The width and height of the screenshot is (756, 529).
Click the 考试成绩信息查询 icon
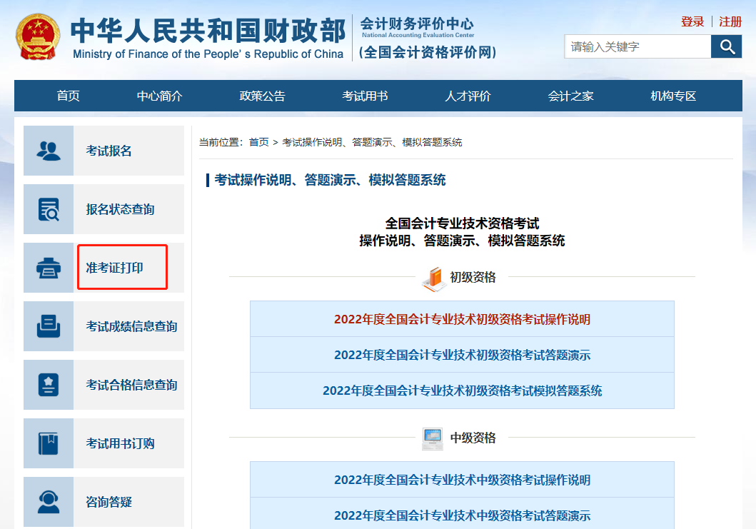[49, 326]
